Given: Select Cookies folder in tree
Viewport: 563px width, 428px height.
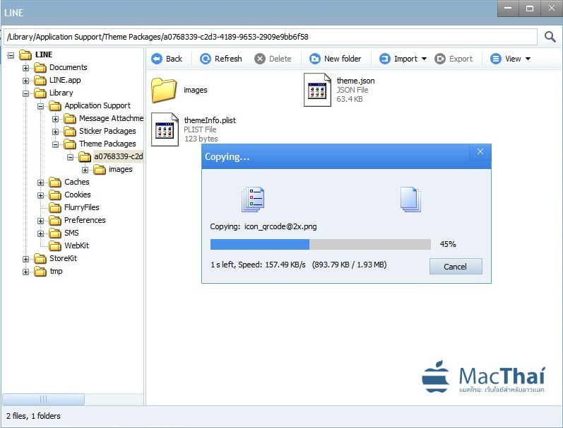Looking at the screenshot, I should click(x=78, y=195).
